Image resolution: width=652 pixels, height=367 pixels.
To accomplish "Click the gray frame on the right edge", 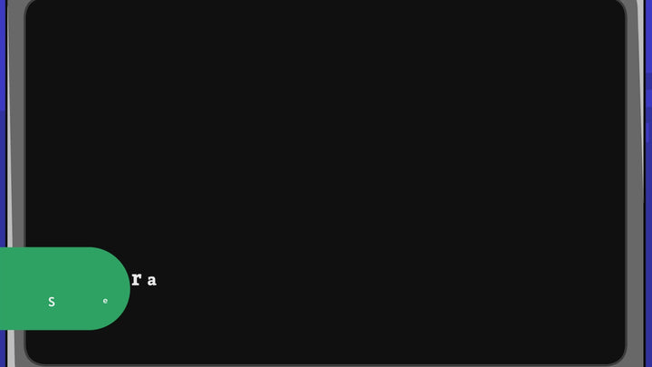I will click(x=634, y=183).
